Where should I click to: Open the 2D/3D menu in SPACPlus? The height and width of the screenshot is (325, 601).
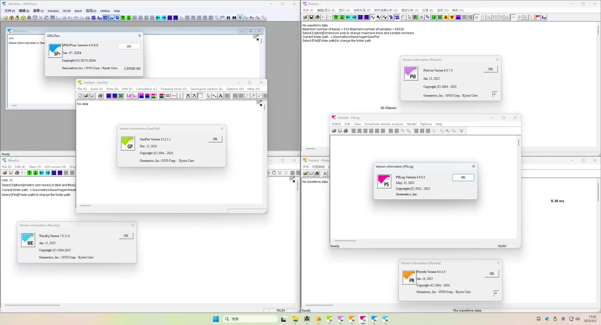tap(67, 11)
